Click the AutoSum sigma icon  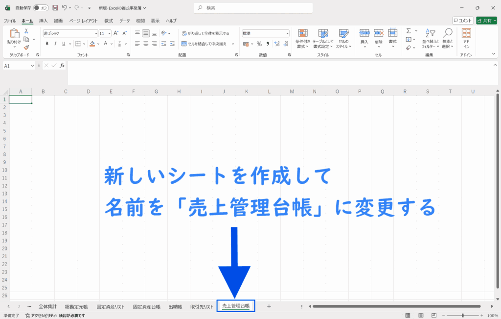pyautogui.click(x=409, y=31)
